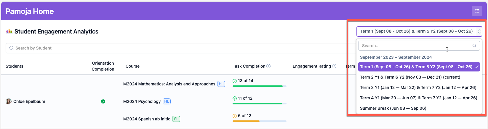Click the magnifier icon in dropdown search
The image size is (488, 129).
pos(474,46)
